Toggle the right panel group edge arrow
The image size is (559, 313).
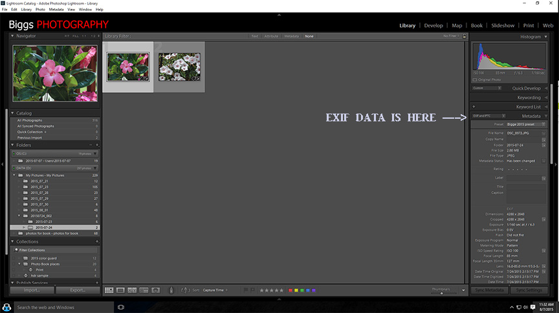pyautogui.click(x=556, y=165)
